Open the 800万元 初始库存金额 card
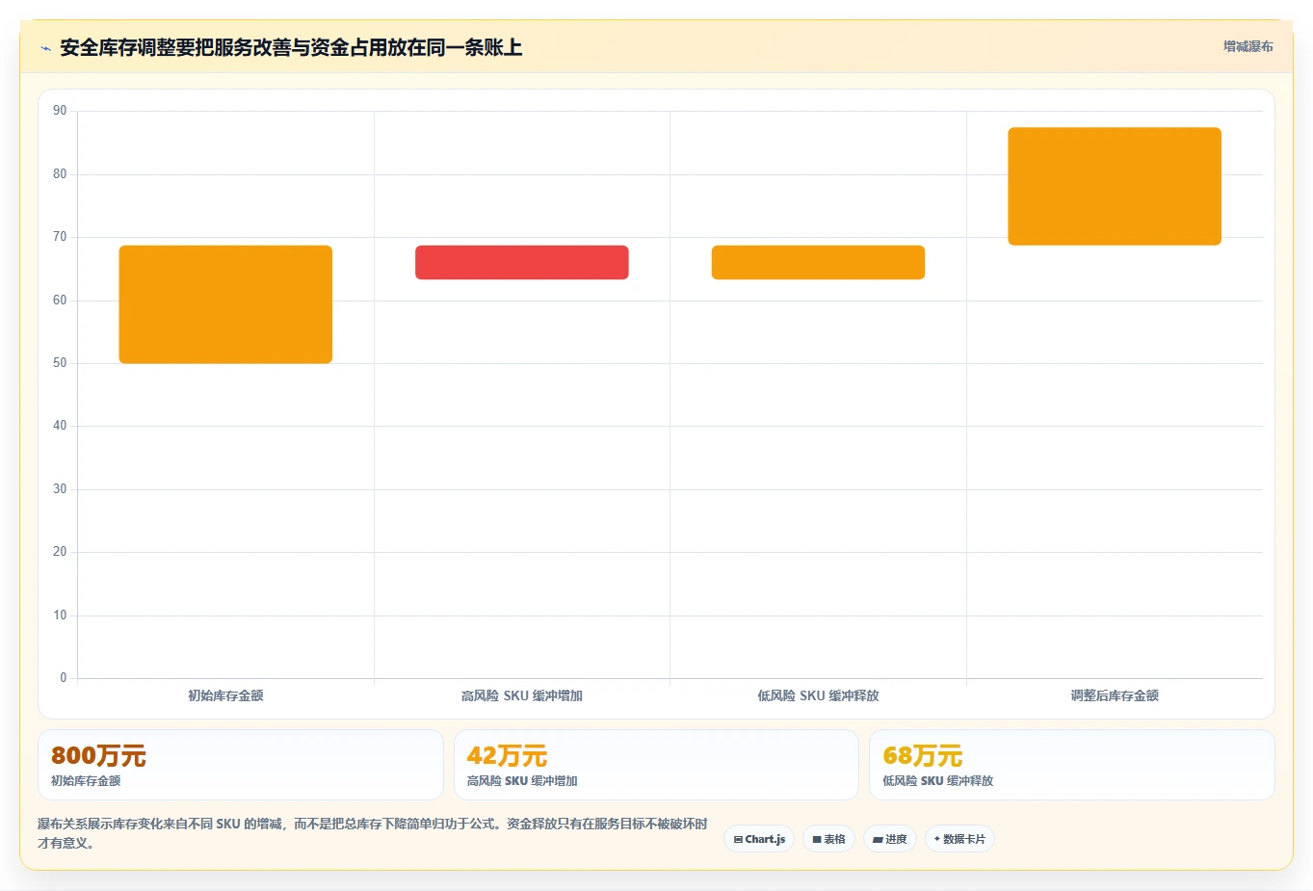The height and width of the screenshot is (891, 1313). coord(241,765)
